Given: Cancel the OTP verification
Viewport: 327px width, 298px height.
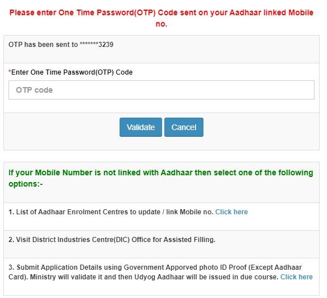Looking at the screenshot, I should pyautogui.click(x=184, y=127).
